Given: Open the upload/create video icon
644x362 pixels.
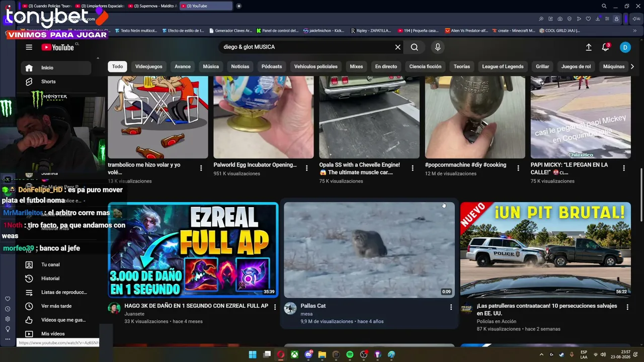Looking at the screenshot, I should click(x=589, y=47).
